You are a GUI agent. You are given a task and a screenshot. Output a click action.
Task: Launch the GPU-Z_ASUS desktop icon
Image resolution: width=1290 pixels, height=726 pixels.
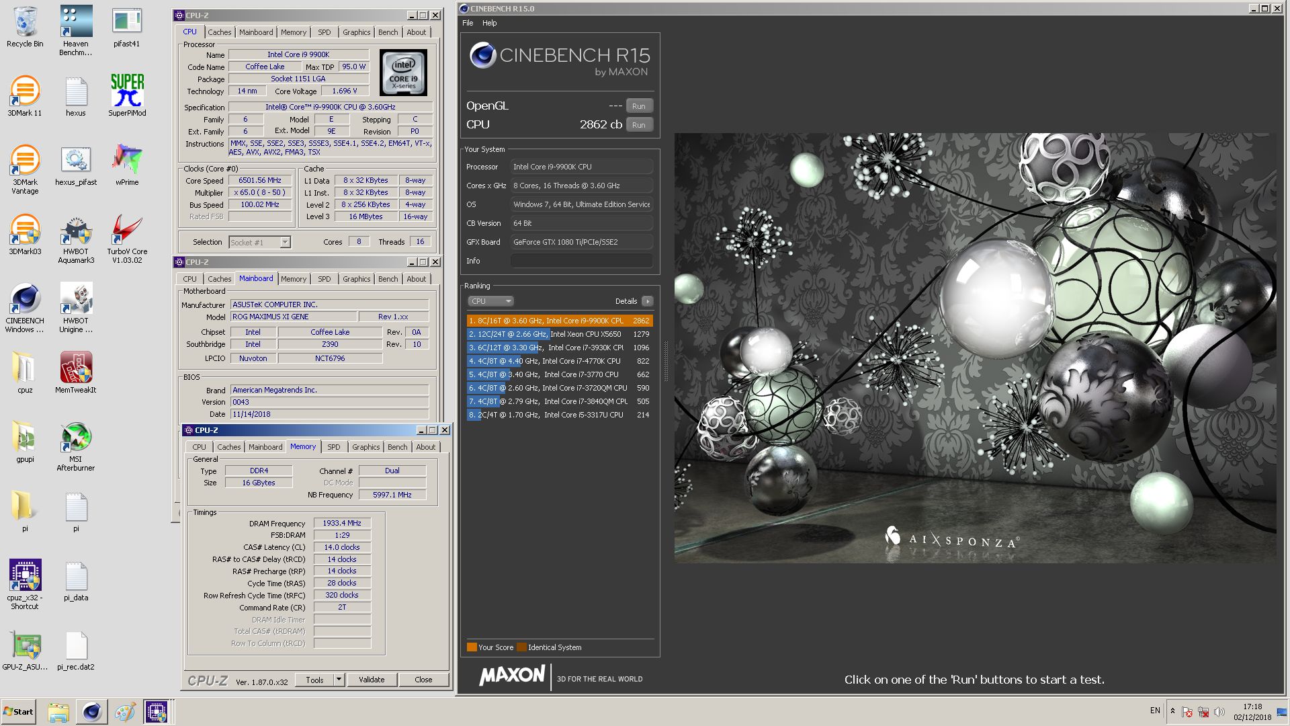click(x=25, y=650)
